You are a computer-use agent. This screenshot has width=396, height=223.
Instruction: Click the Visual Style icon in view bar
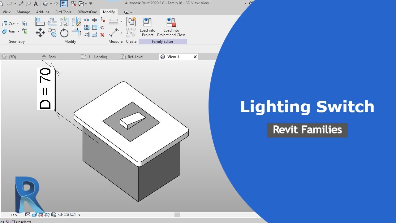[34, 214]
